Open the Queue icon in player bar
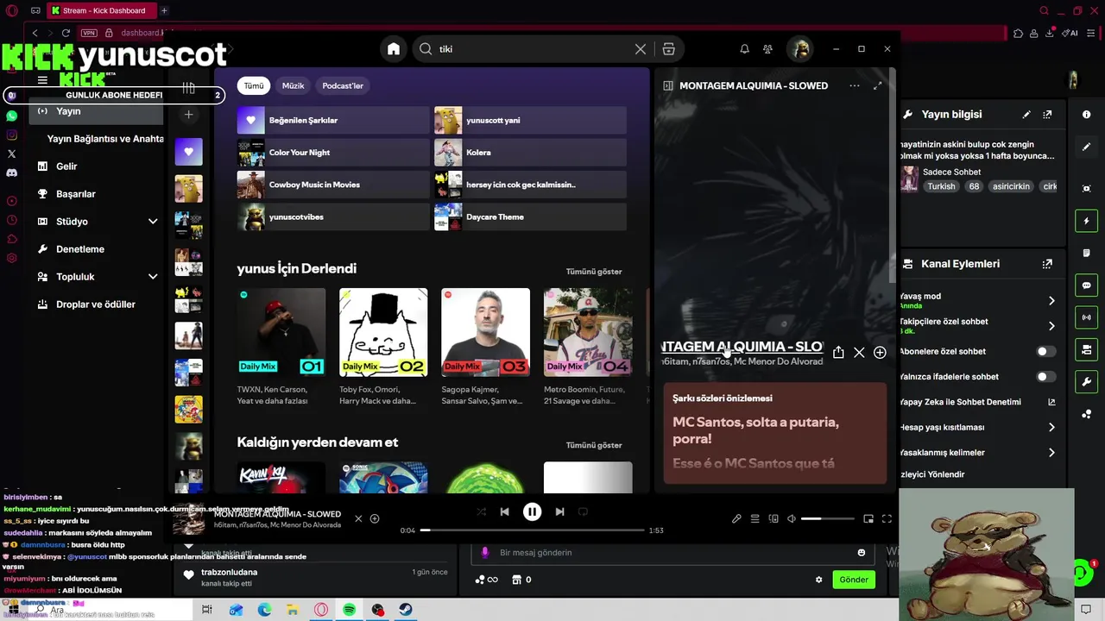This screenshot has width=1105, height=621. pos(755,518)
